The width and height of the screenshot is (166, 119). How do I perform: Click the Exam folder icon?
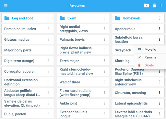pyautogui.click(x=62, y=18)
